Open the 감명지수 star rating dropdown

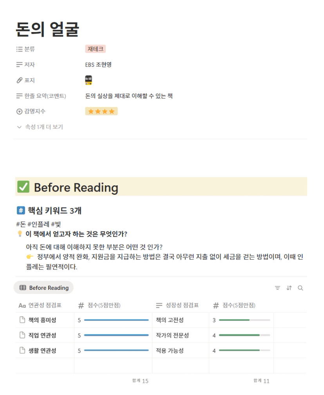coord(101,111)
